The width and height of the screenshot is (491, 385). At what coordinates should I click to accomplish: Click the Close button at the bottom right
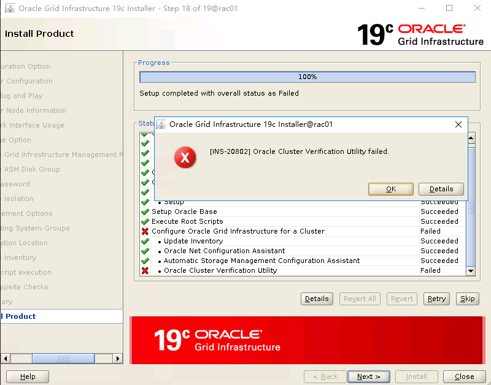(x=464, y=376)
